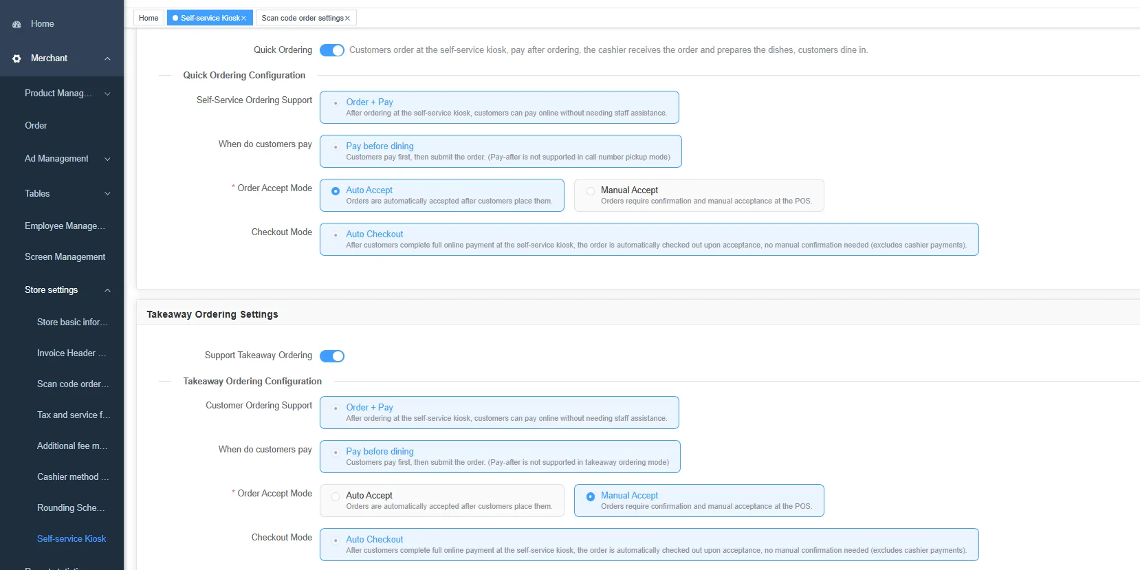Click the Store settings menu label
Viewport: 1140px width, 570px height.
(51, 290)
